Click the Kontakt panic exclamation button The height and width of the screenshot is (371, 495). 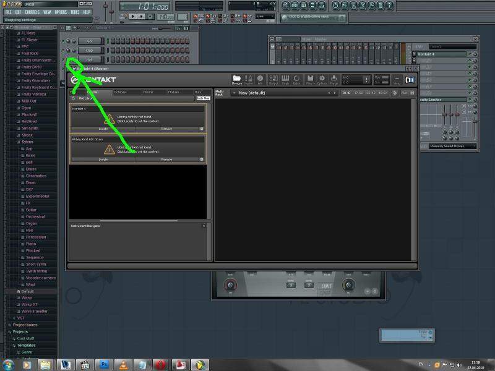[366, 80]
